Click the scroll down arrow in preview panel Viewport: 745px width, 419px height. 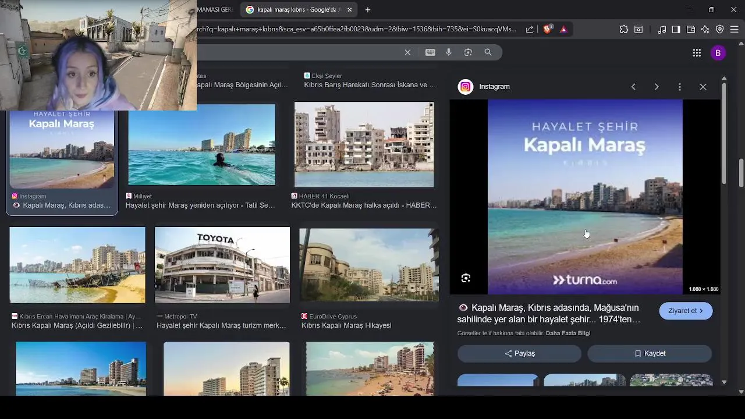point(724,382)
